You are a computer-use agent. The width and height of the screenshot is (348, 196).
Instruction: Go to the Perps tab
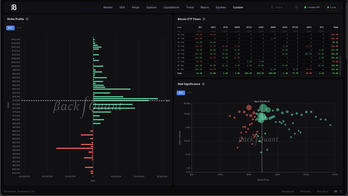click(135, 7)
